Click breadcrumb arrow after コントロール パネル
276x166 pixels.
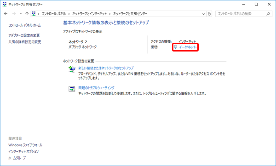69,14
